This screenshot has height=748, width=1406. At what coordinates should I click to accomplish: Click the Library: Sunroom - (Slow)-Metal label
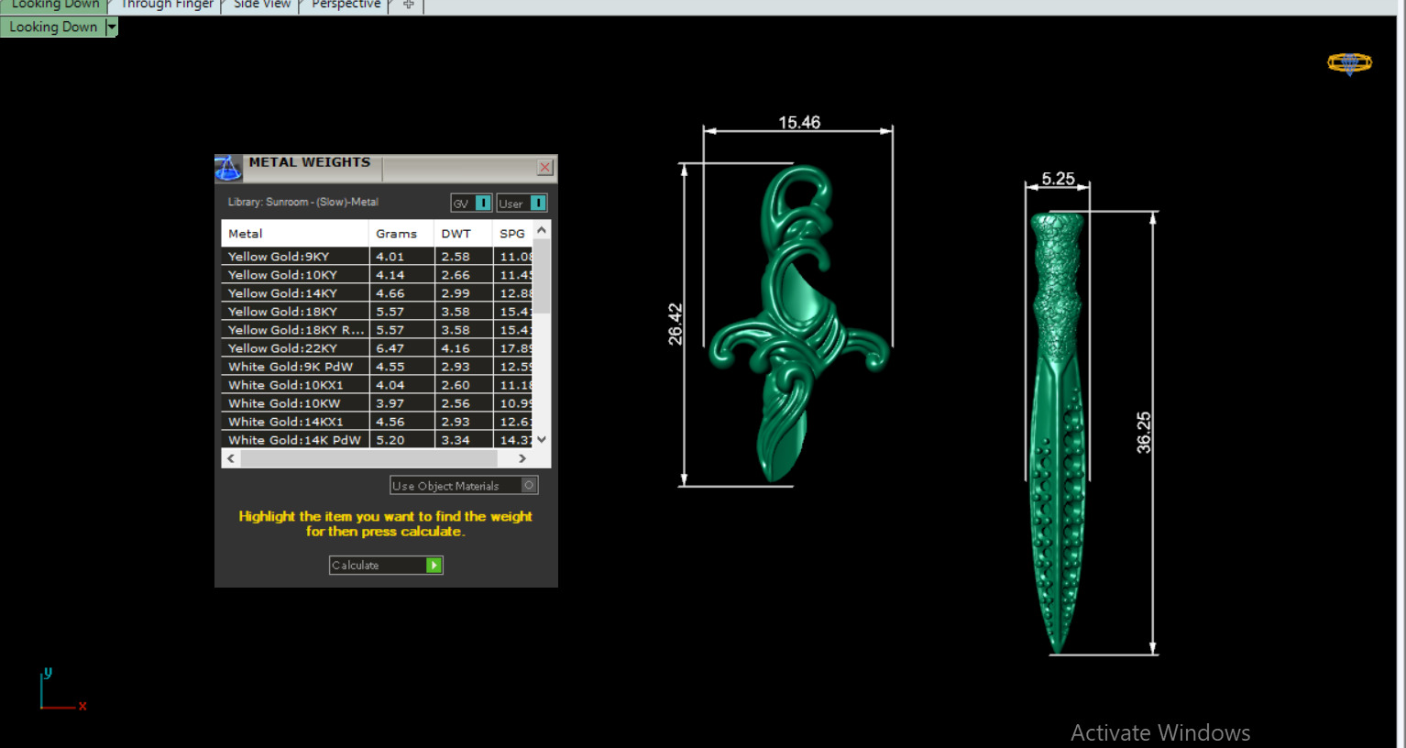click(302, 203)
